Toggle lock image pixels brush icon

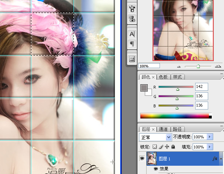pos(161,147)
